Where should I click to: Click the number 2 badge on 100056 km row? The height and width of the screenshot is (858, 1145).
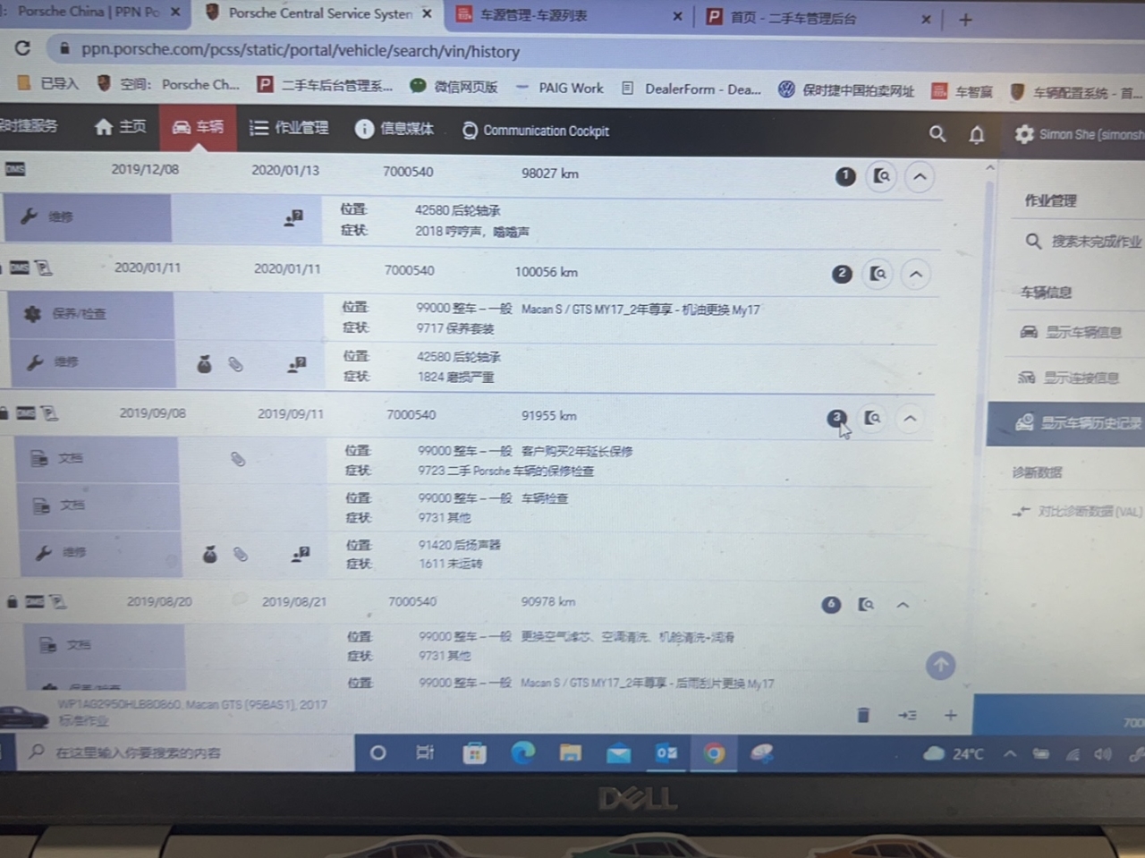pyautogui.click(x=842, y=274)
